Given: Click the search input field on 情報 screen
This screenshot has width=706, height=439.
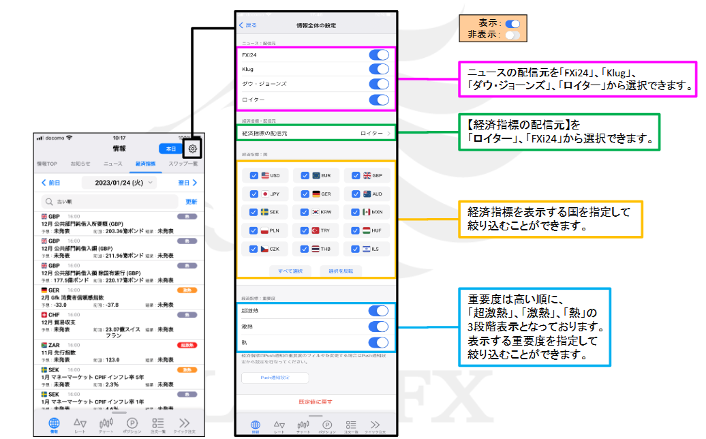Looking at the screenshot, I should pos(110,202).
